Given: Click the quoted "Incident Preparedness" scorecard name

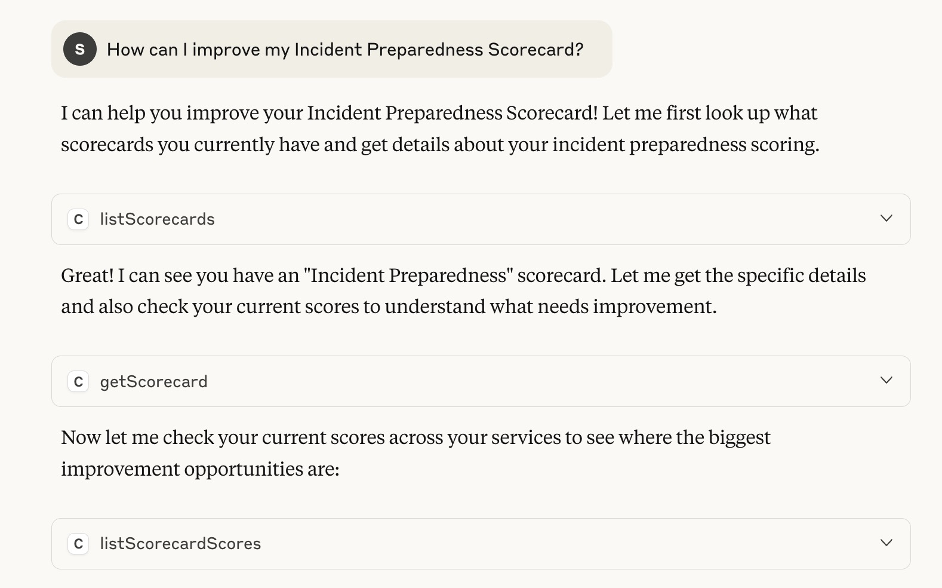Looking at the screenshot, I should click(408, 275).
